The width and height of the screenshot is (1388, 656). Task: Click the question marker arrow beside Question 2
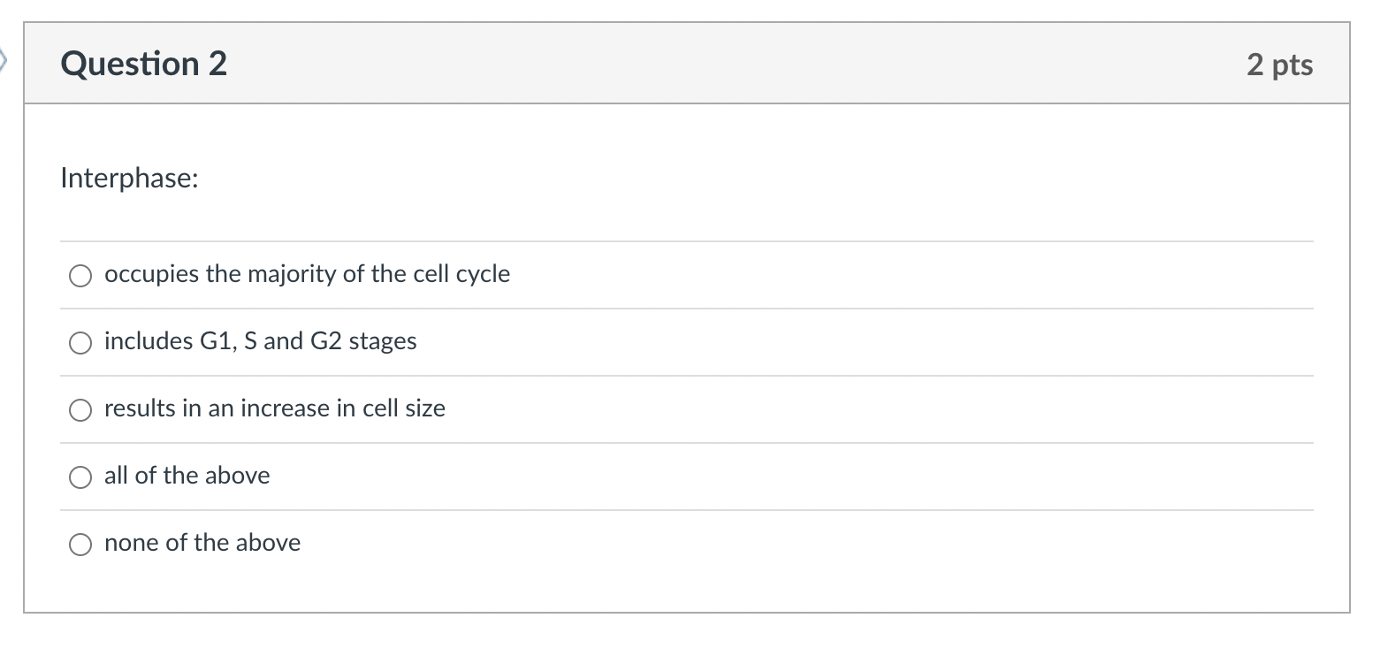pyautogui.click(x=4, y=62)
